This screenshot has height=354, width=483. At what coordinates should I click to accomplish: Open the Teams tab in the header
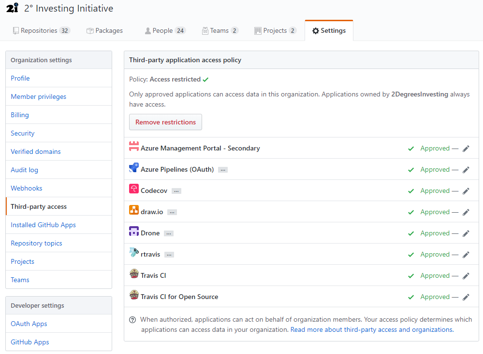coord(220,31)
